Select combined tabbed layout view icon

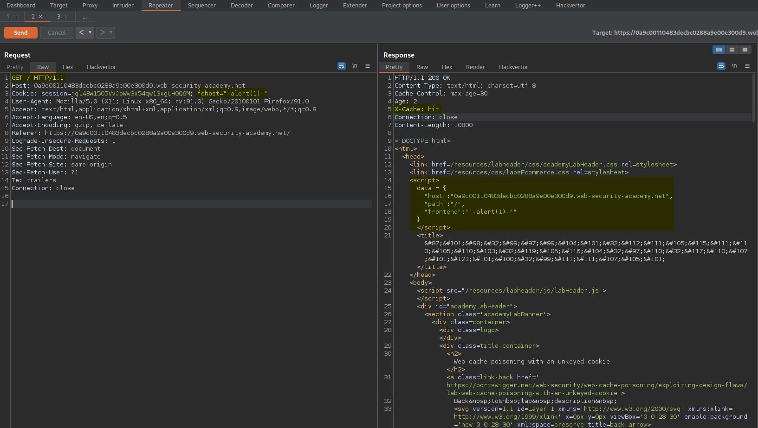(x=745, y=50)
